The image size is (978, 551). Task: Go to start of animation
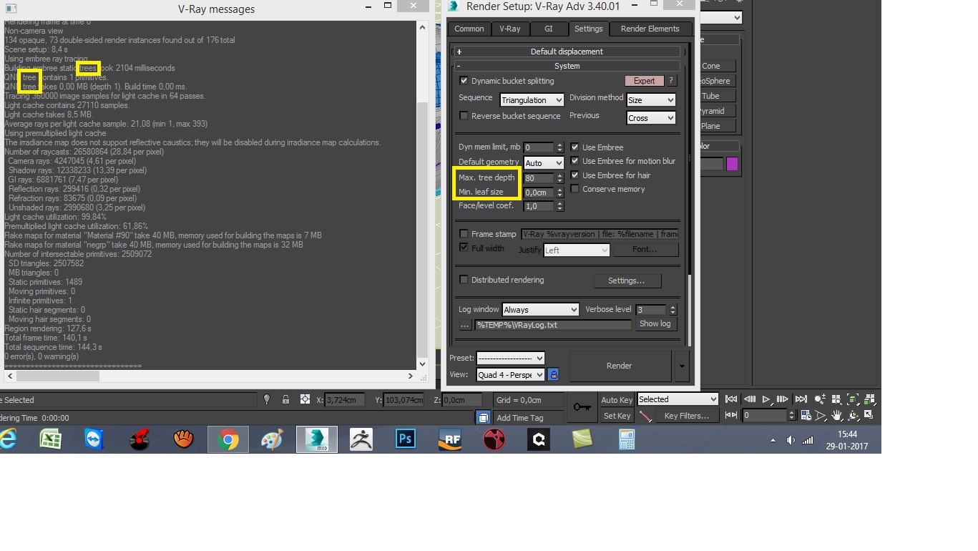pos(731,399)
